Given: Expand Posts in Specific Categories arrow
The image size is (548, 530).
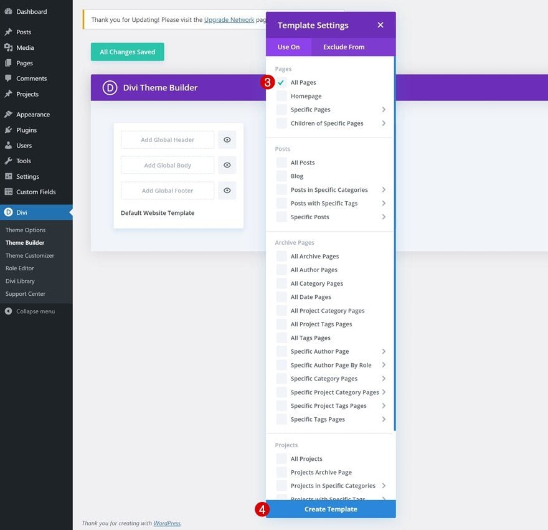Looking at the screenshot, I should pos(384,190).
